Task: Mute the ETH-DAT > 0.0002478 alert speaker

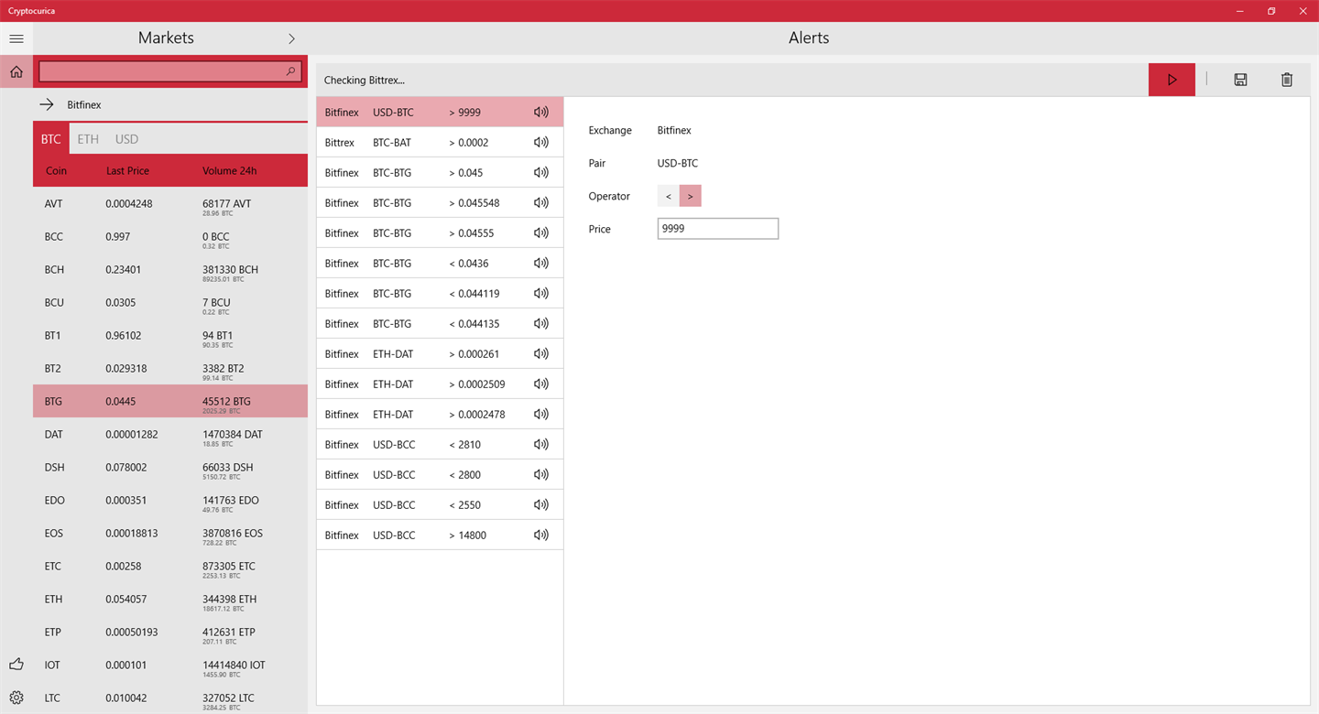Action: (x=541, y=414)
